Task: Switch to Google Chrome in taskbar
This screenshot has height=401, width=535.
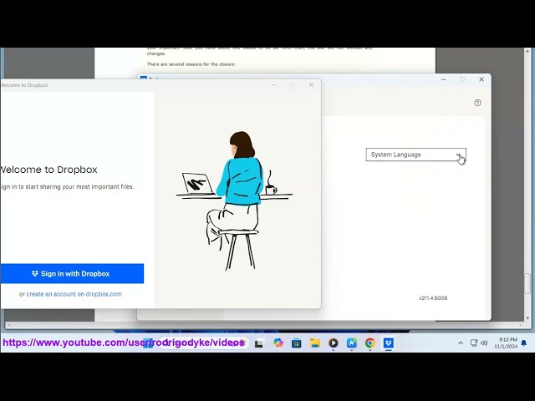Action: coord(370,343)
